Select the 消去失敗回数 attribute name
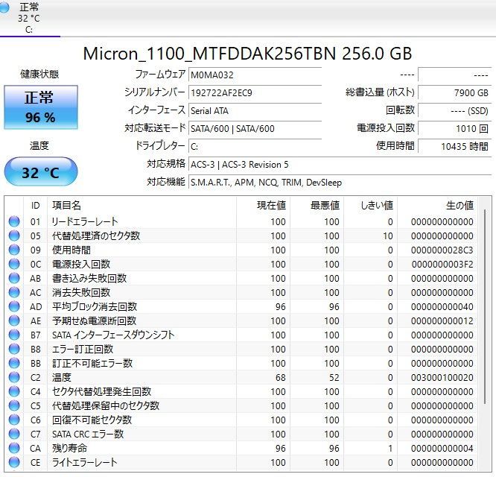This screenshot has height=477, width=496. tap(81, 292)
